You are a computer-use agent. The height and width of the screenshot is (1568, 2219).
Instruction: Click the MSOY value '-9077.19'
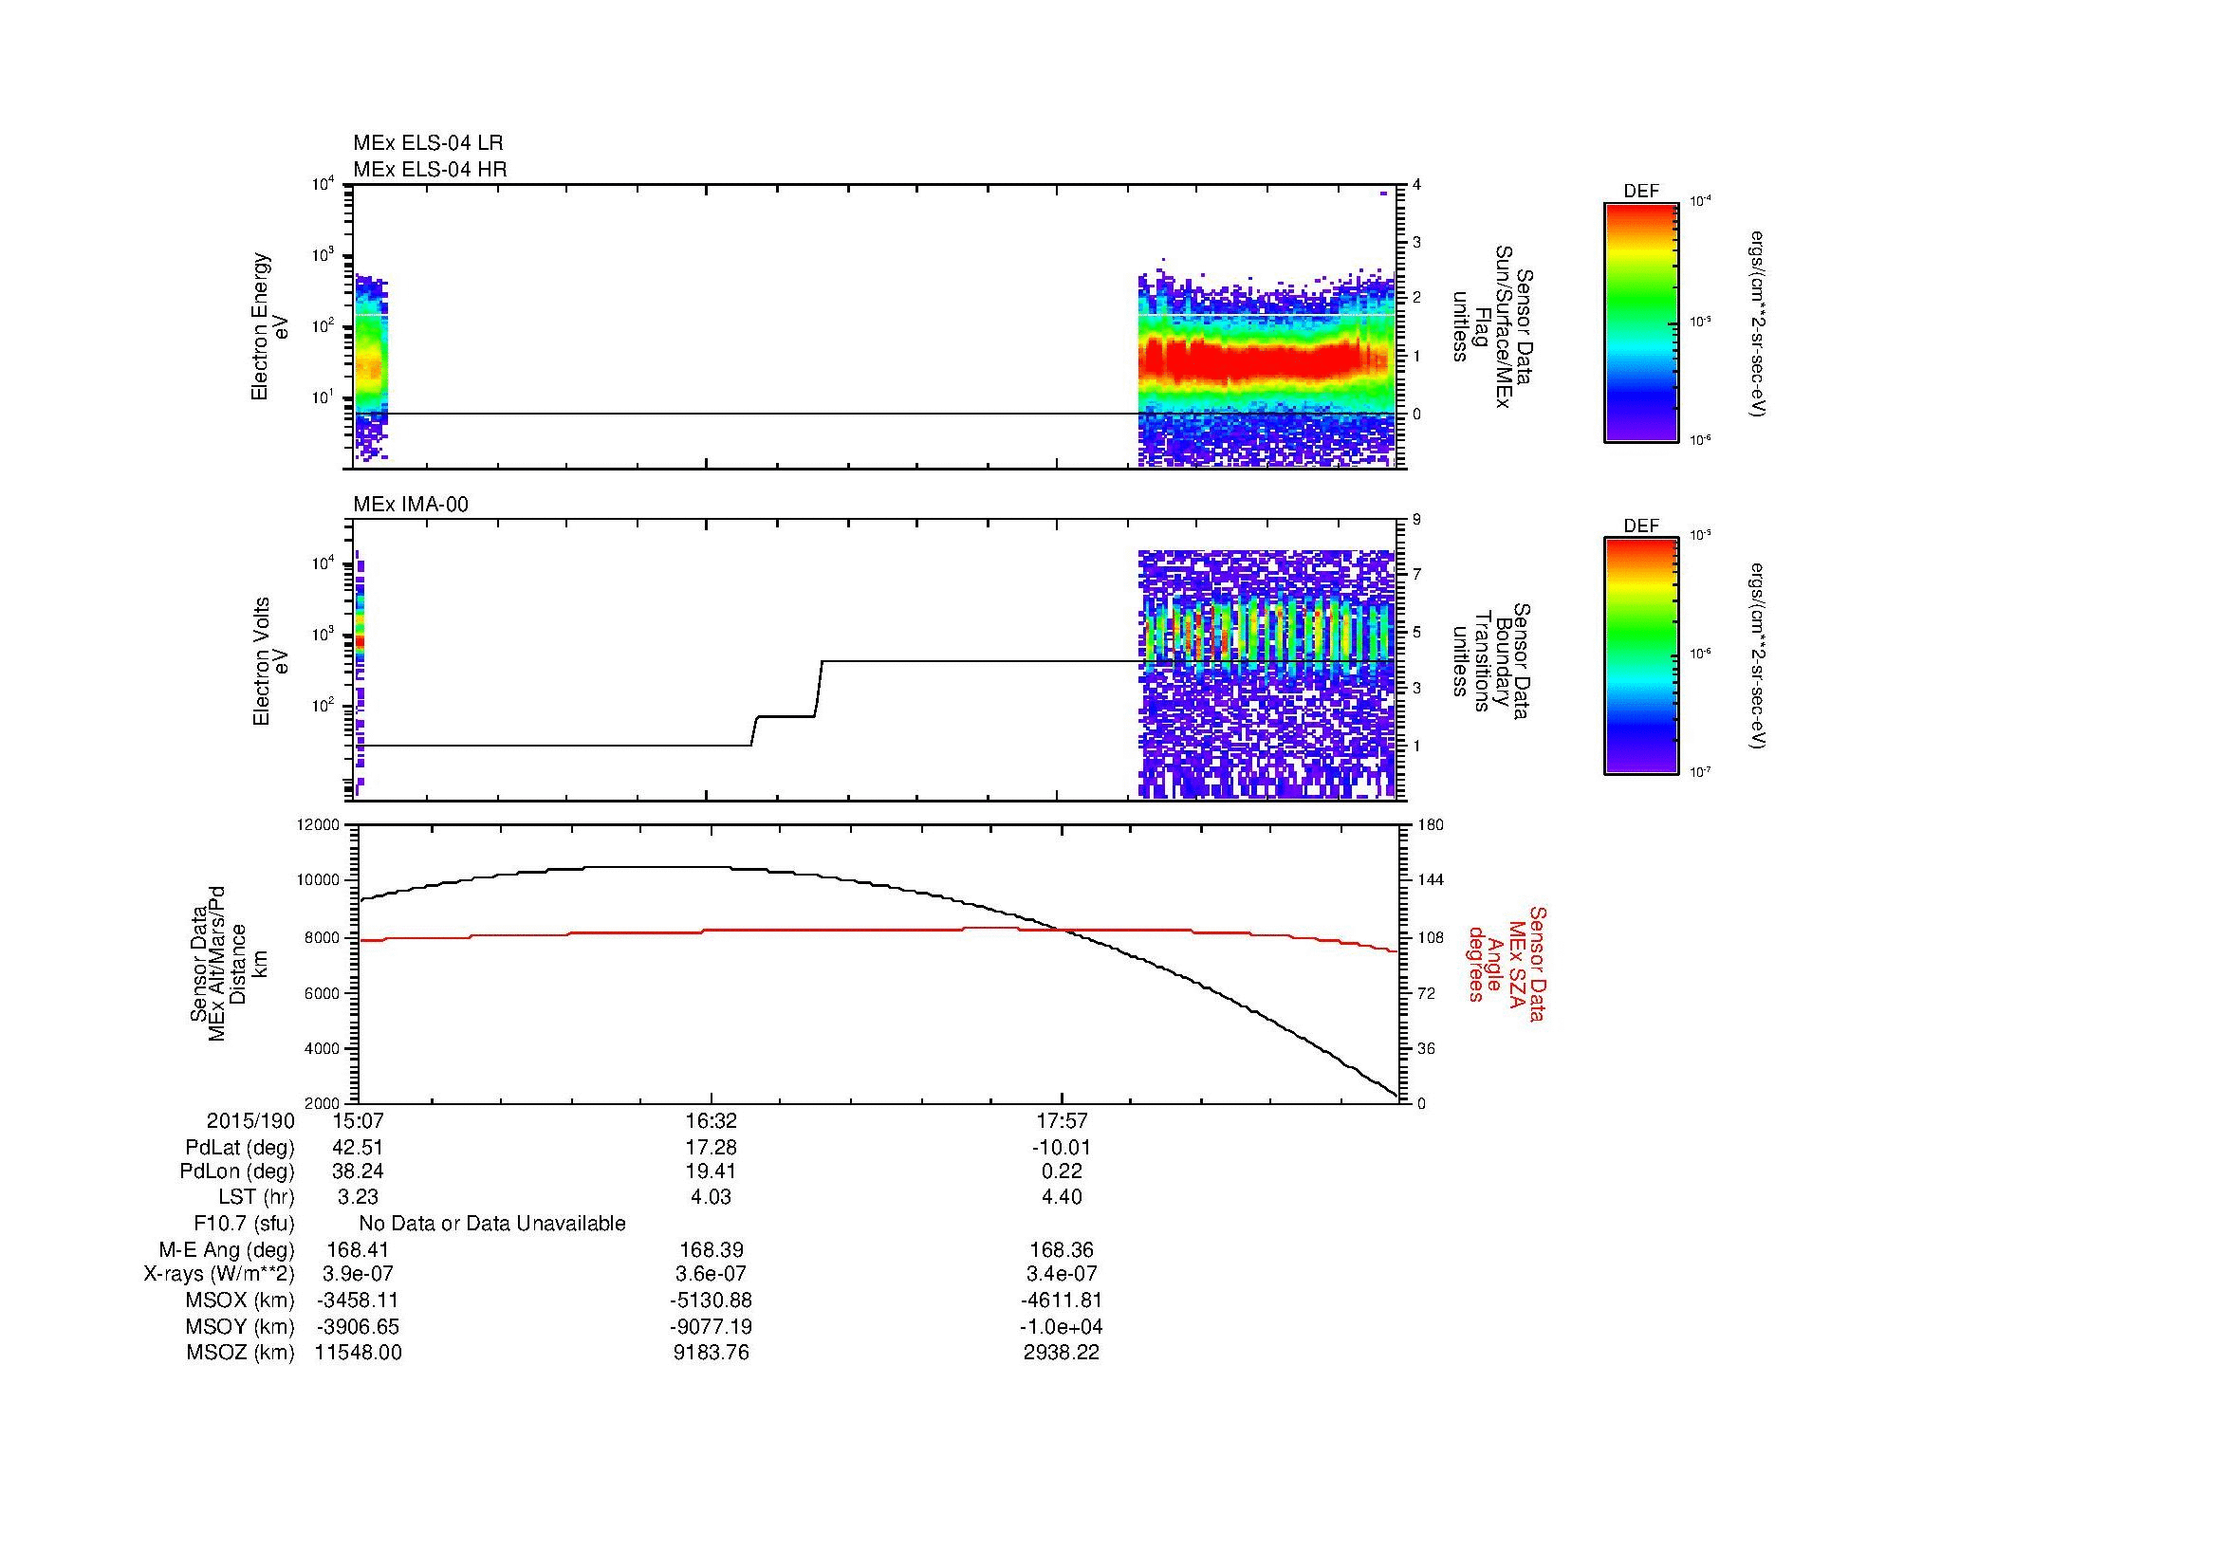click(711, 1326)
